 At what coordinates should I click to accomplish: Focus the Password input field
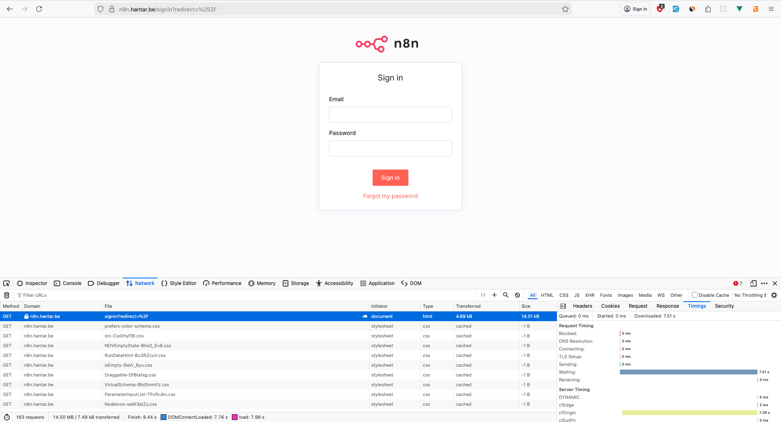pyautogui.click(x=390, y=148)
